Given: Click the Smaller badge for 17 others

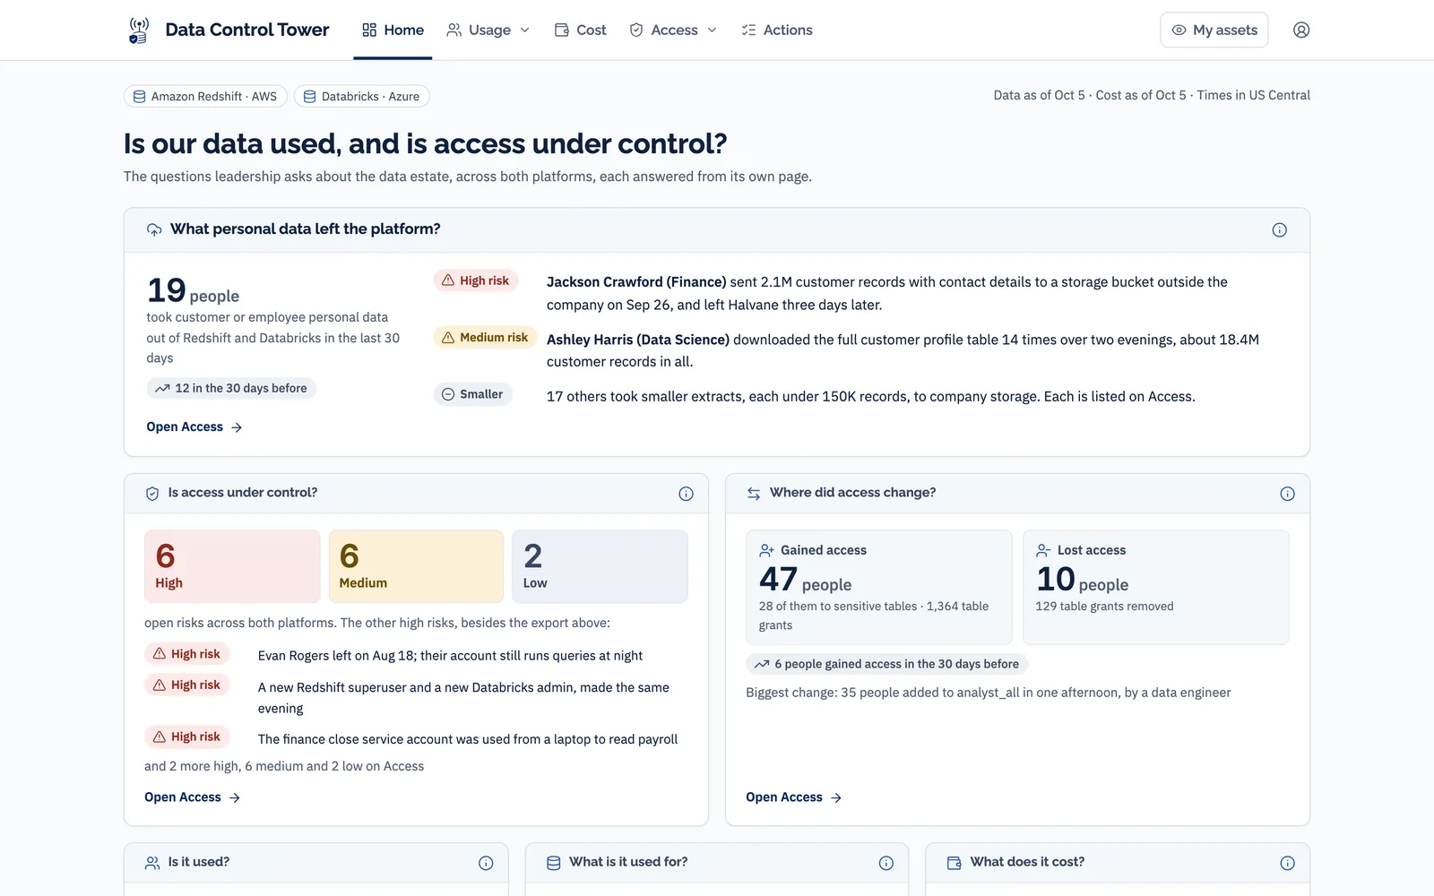Looking at the screenshot, I should 472,394.
